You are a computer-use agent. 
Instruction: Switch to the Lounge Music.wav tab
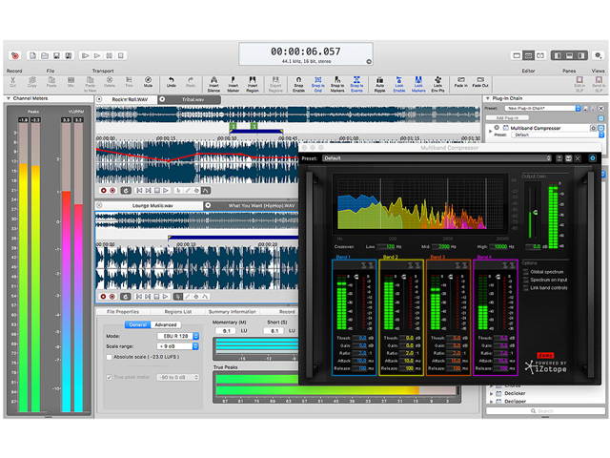coord(152,205)
